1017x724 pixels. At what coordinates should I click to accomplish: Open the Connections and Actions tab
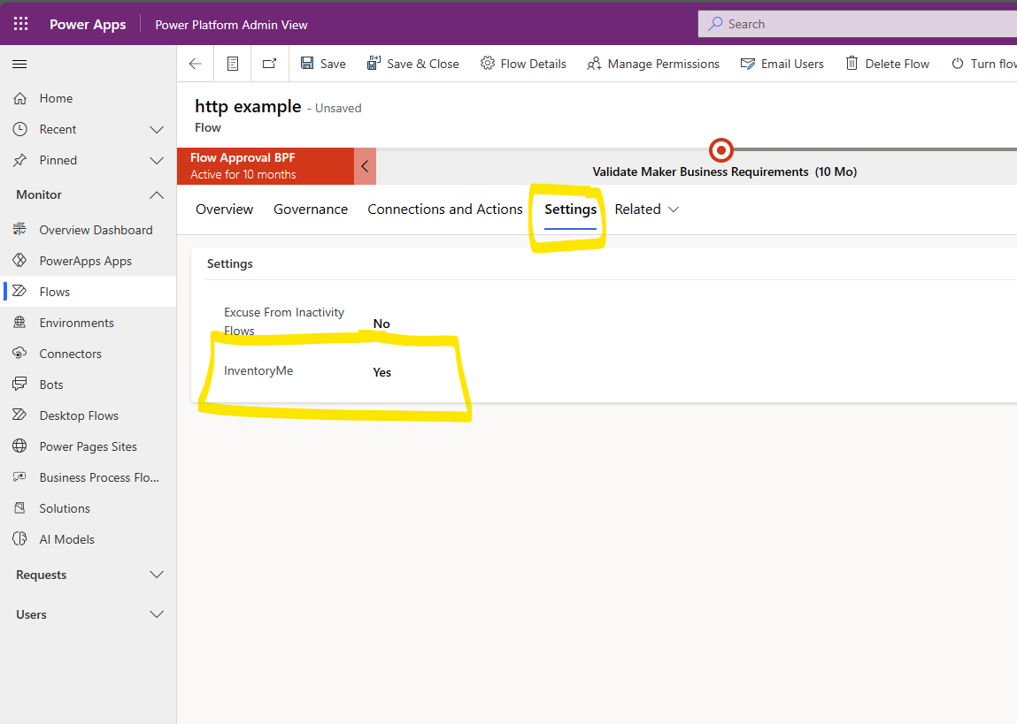coord(445,210)
